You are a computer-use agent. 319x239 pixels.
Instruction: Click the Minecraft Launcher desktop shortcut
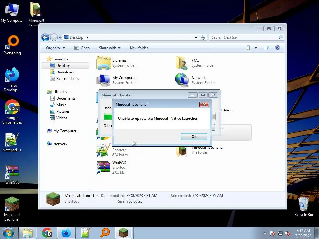(x=12, y=209)
